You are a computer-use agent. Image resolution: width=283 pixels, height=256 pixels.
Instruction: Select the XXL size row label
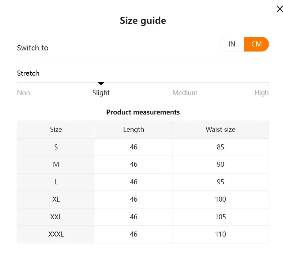coord(56,217)
